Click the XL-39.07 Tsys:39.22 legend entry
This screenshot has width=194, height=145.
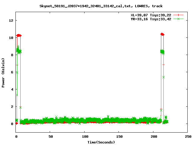(x=151, y=15)
